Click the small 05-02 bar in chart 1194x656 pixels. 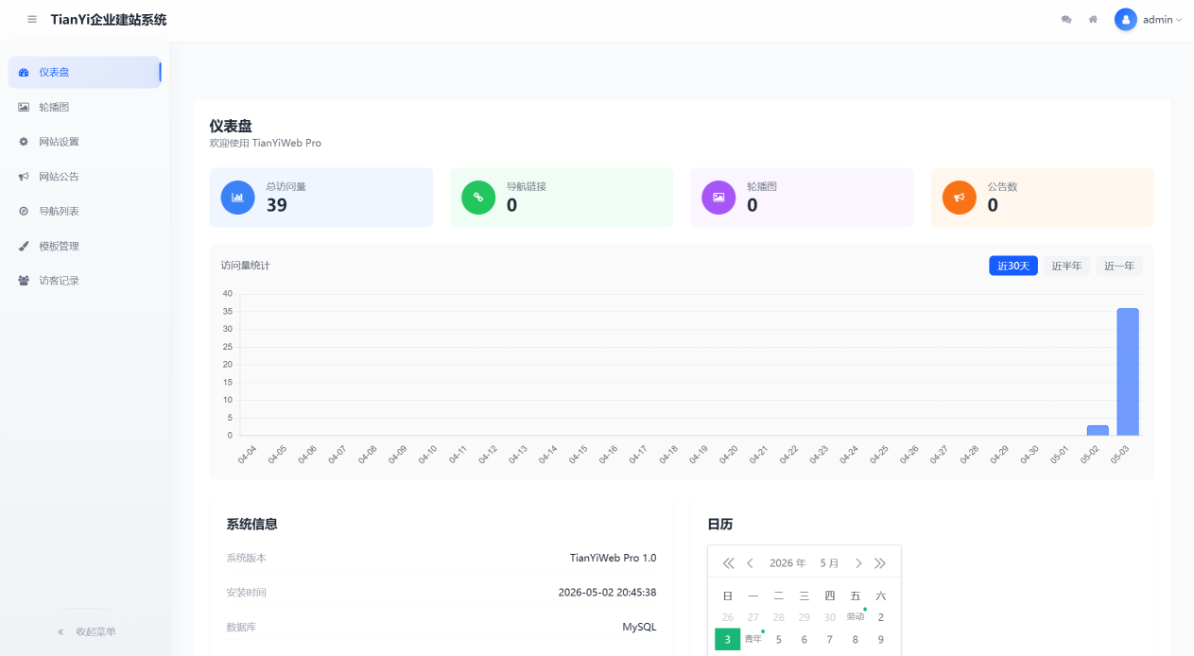pos(1098,430)
